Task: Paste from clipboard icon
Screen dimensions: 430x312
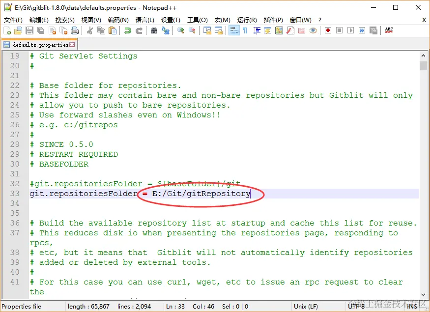Action: point(113,30)
